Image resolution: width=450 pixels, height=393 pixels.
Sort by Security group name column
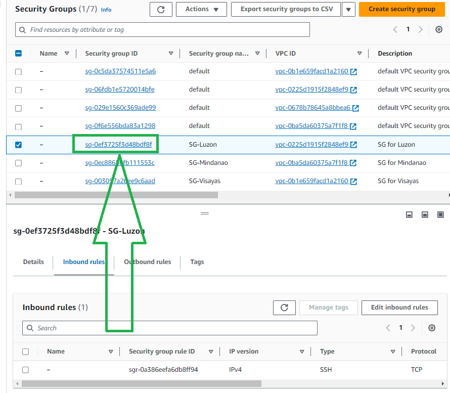(x=257, y=54)
